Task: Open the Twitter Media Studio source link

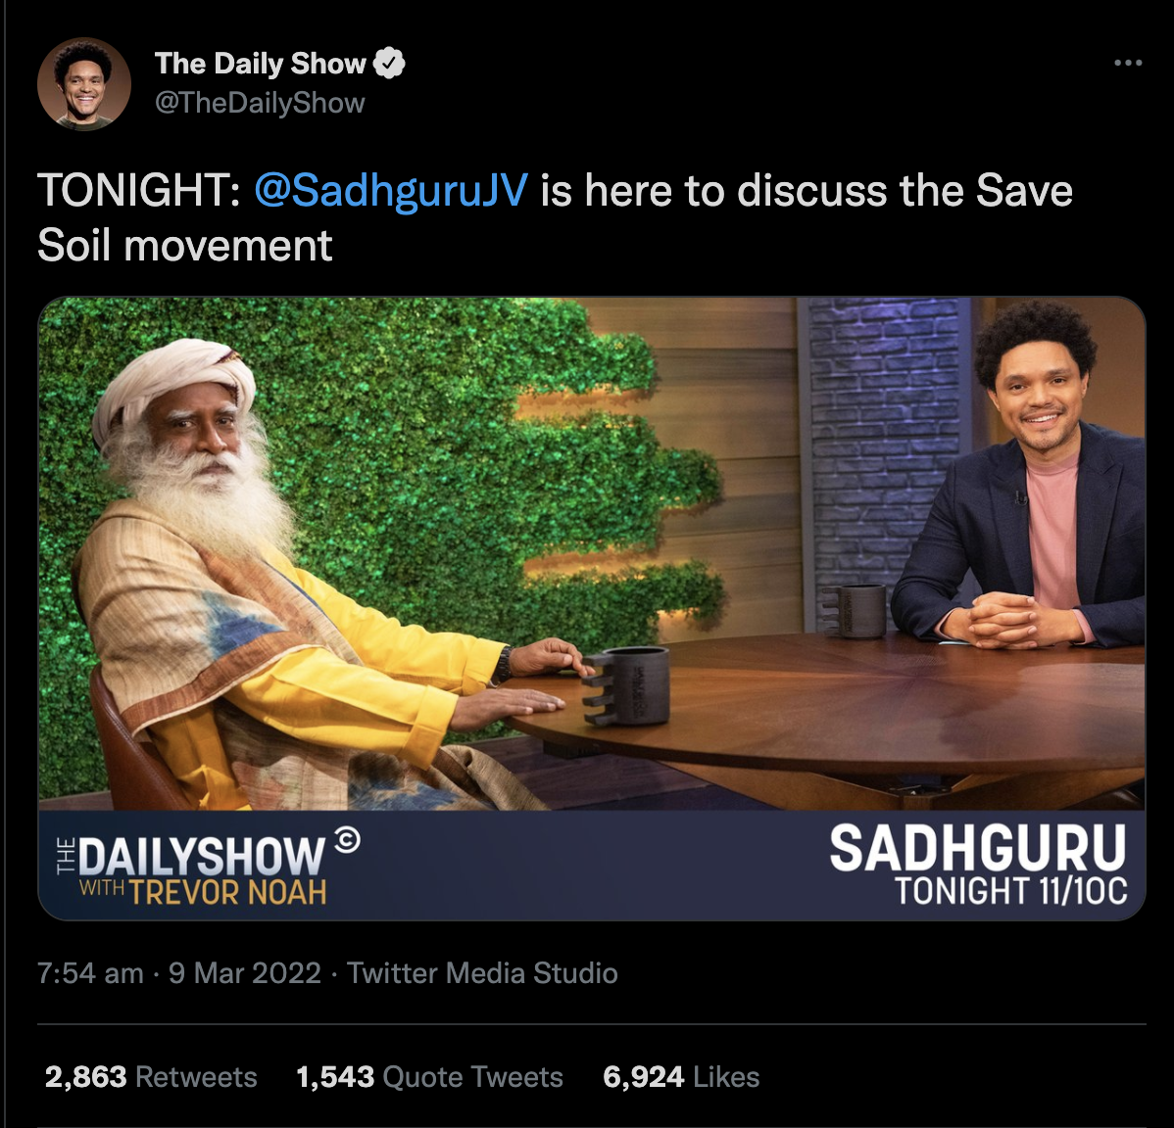Action: pos(482,973)
